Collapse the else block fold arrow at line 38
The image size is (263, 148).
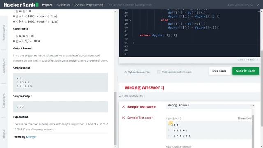coord(131,20)
